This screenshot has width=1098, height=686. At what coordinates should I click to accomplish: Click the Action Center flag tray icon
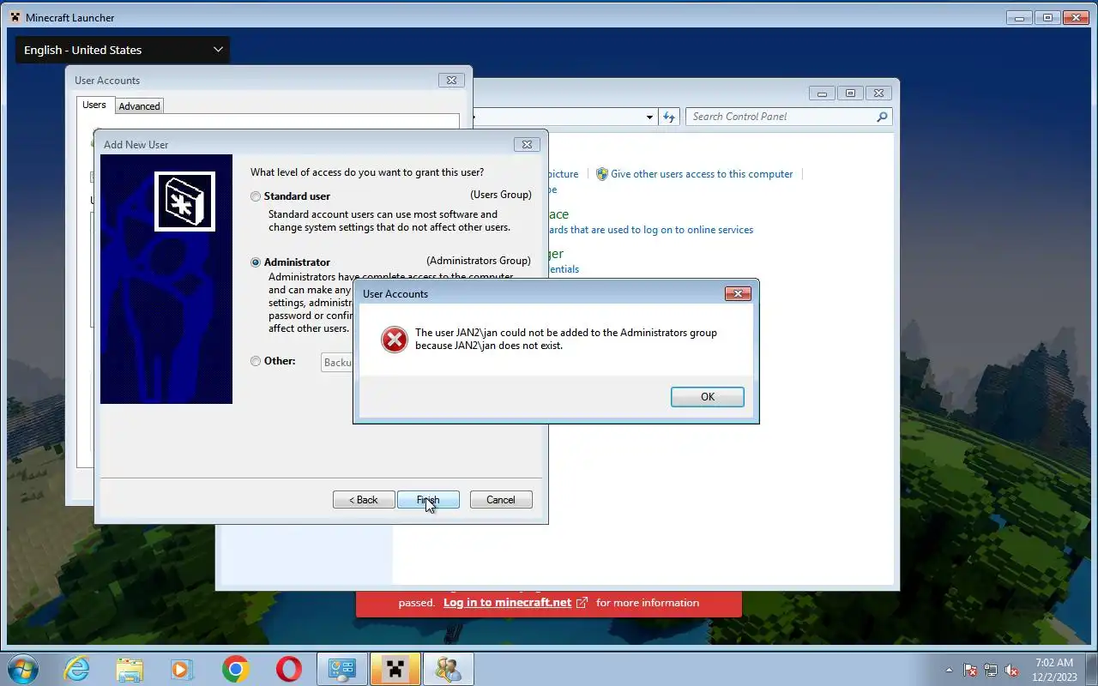click(x=970, y=670)
